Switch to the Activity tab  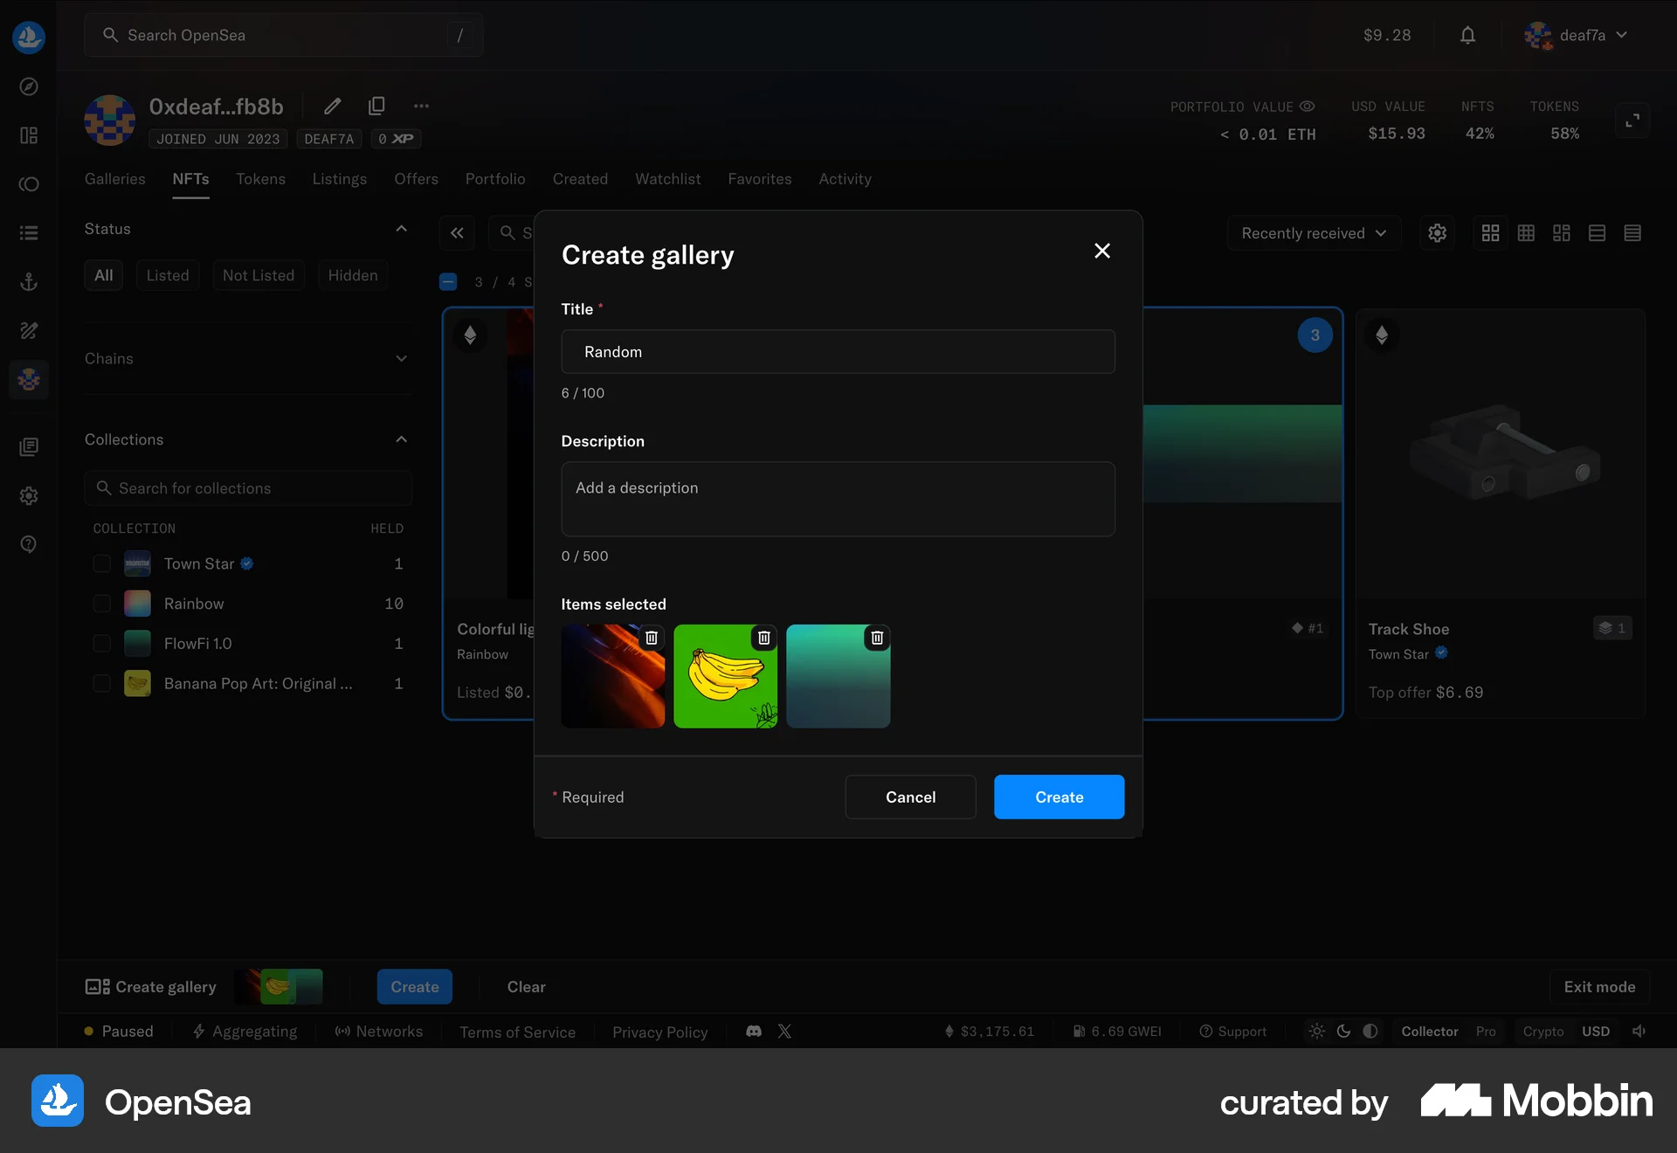tap(844, 179)
